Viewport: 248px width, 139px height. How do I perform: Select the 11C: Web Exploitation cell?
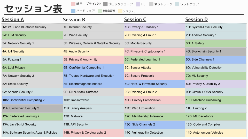(155, 108)
